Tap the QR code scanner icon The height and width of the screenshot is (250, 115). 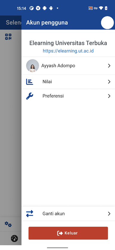(8, 37)
